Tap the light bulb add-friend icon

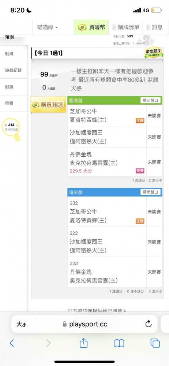click(11, 129)
